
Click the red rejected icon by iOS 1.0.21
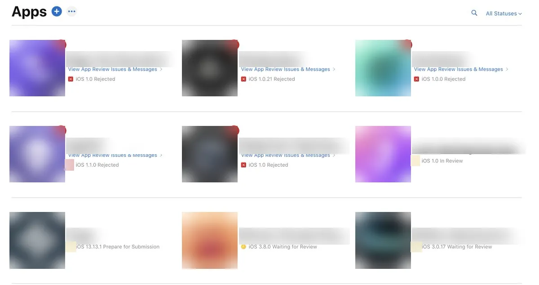tap(243, 79)
